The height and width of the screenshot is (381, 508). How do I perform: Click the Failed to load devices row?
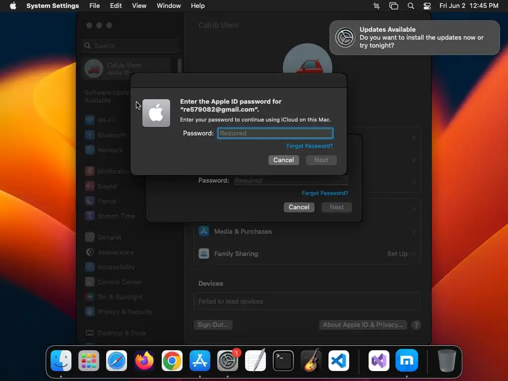(307, 301)
